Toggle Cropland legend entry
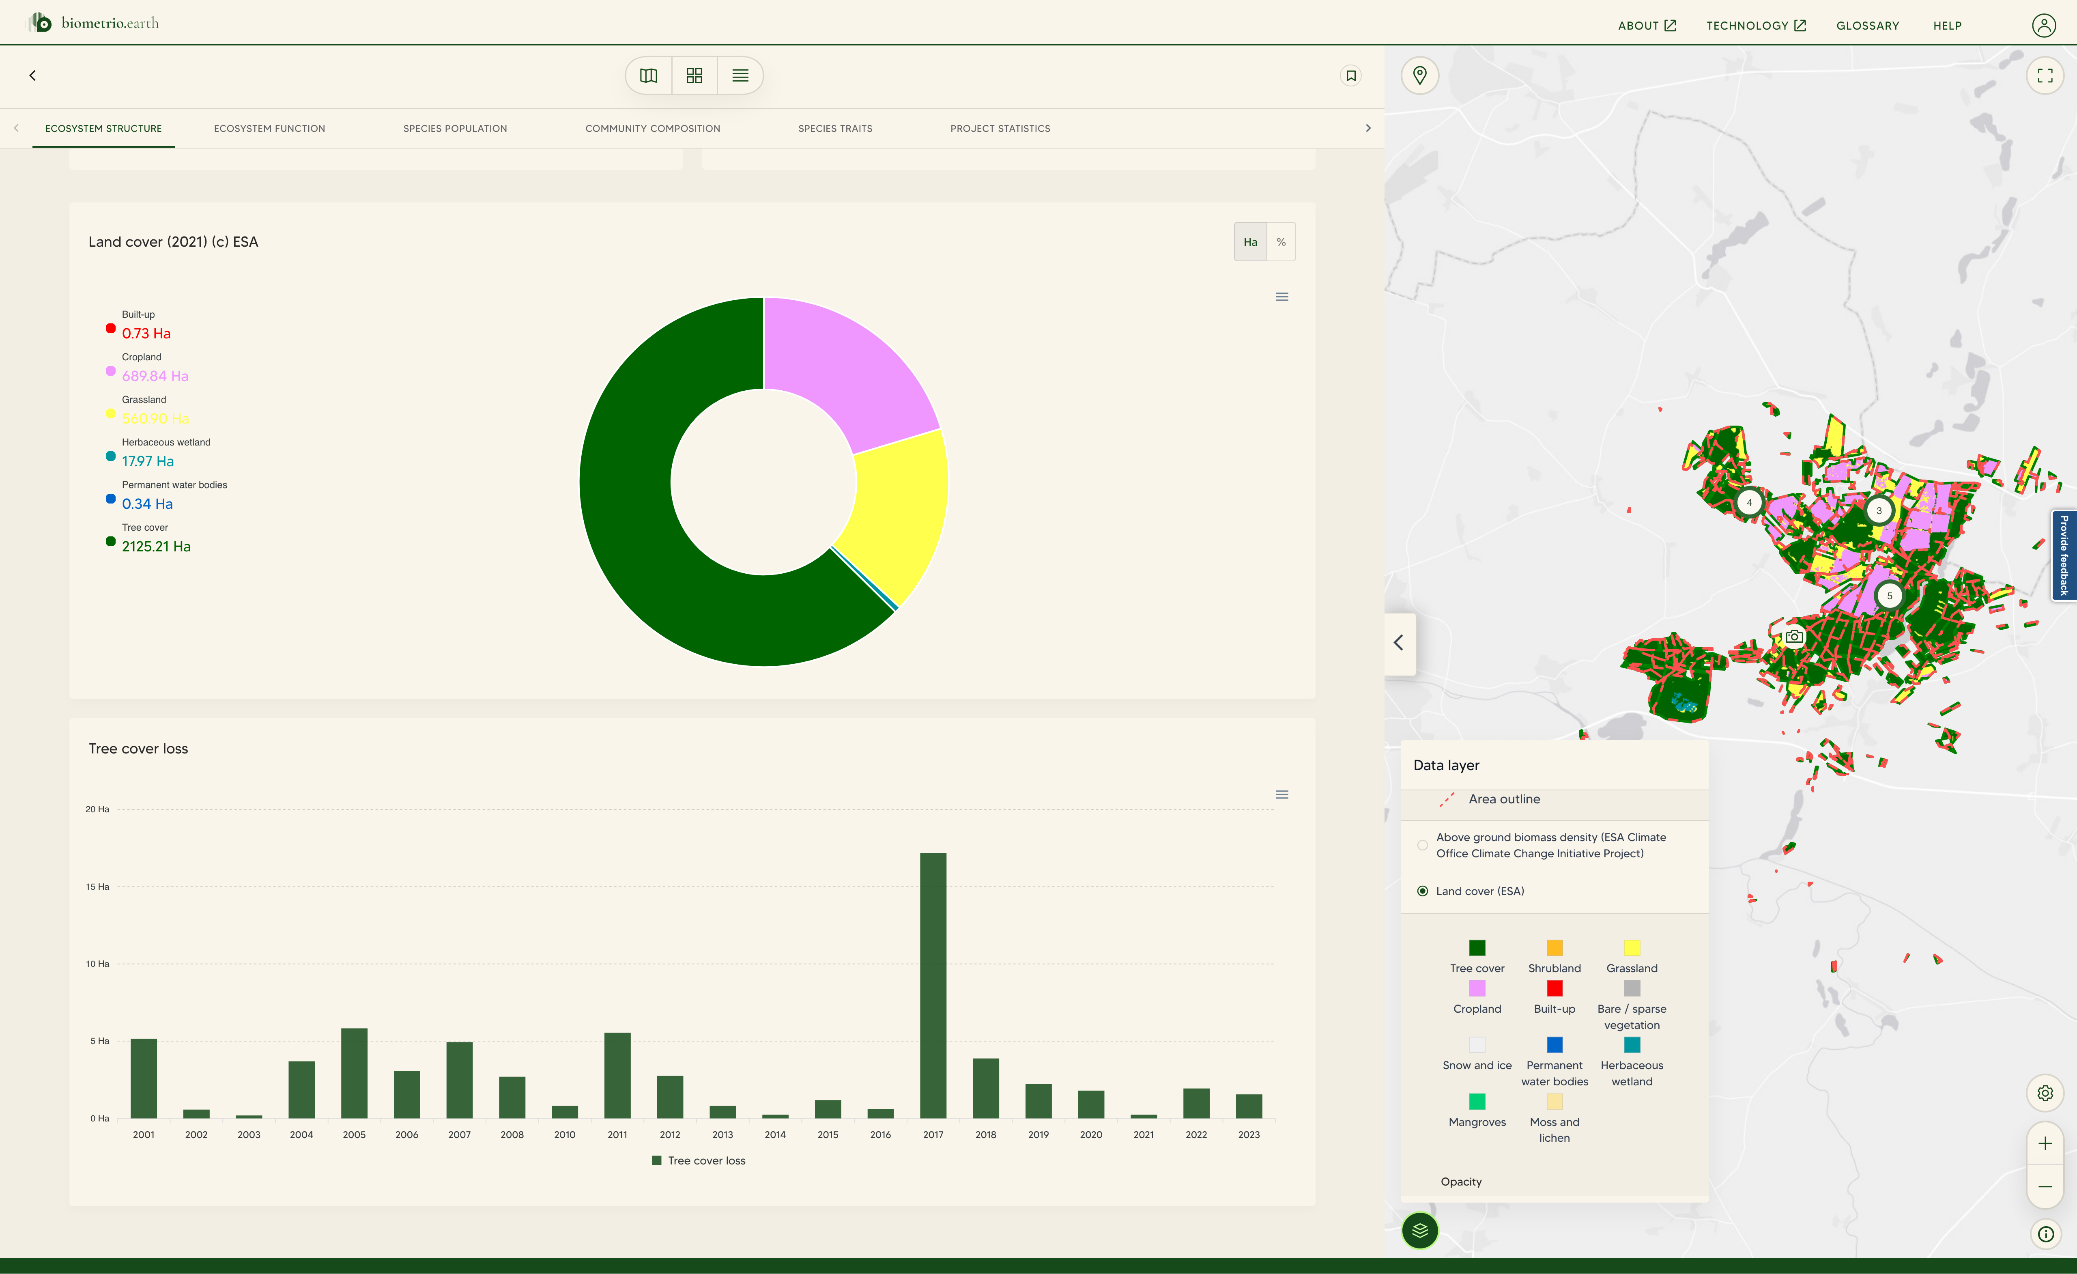Viewport: 2077px width, 1274px height. pyautogui.click(x=148, y=368)
